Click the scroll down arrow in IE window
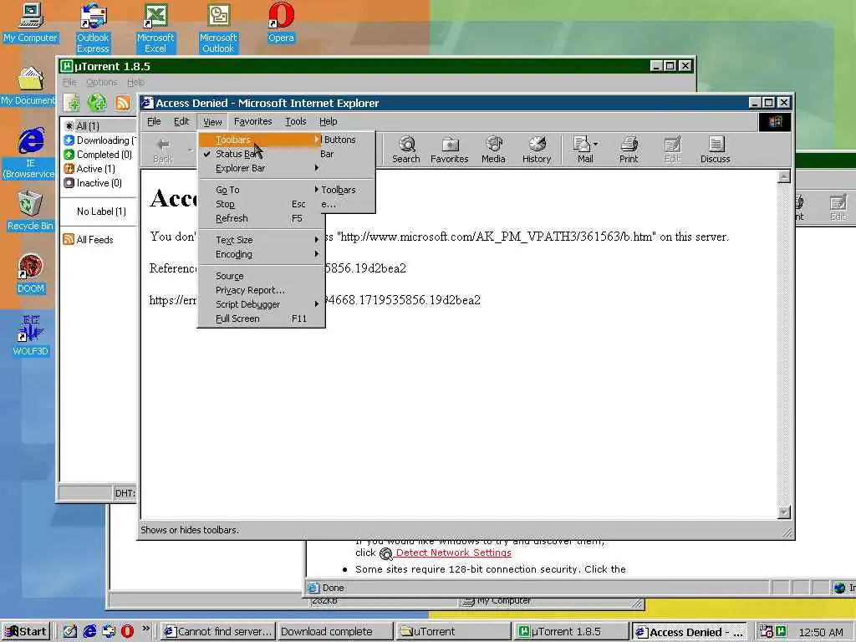 (x=784, y=512)
